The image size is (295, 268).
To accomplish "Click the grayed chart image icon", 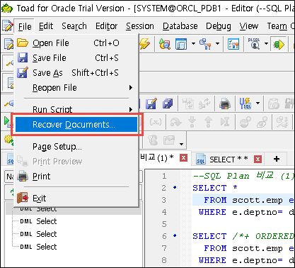I will click(x=169, y=140).
